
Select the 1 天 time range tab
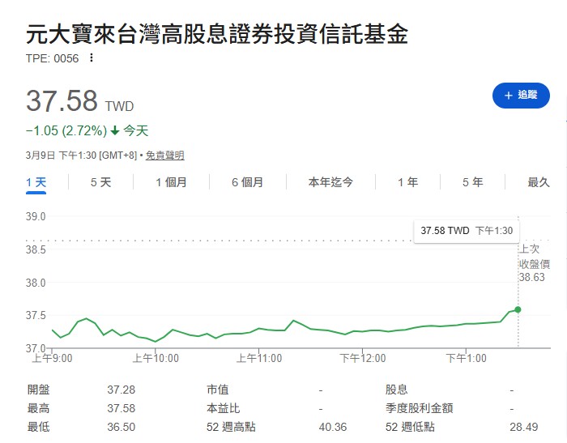[36, 182]
